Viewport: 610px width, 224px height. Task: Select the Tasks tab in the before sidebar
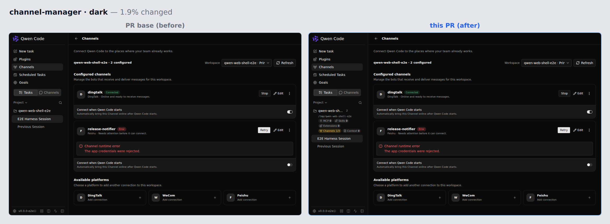coord(26,93)
